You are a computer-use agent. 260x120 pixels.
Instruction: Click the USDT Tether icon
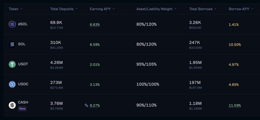(x=12, y=64)
